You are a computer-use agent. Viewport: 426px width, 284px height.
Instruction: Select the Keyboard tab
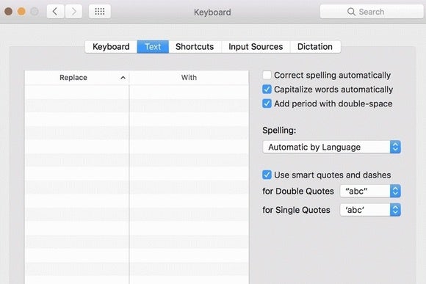(x=111, y=47)
